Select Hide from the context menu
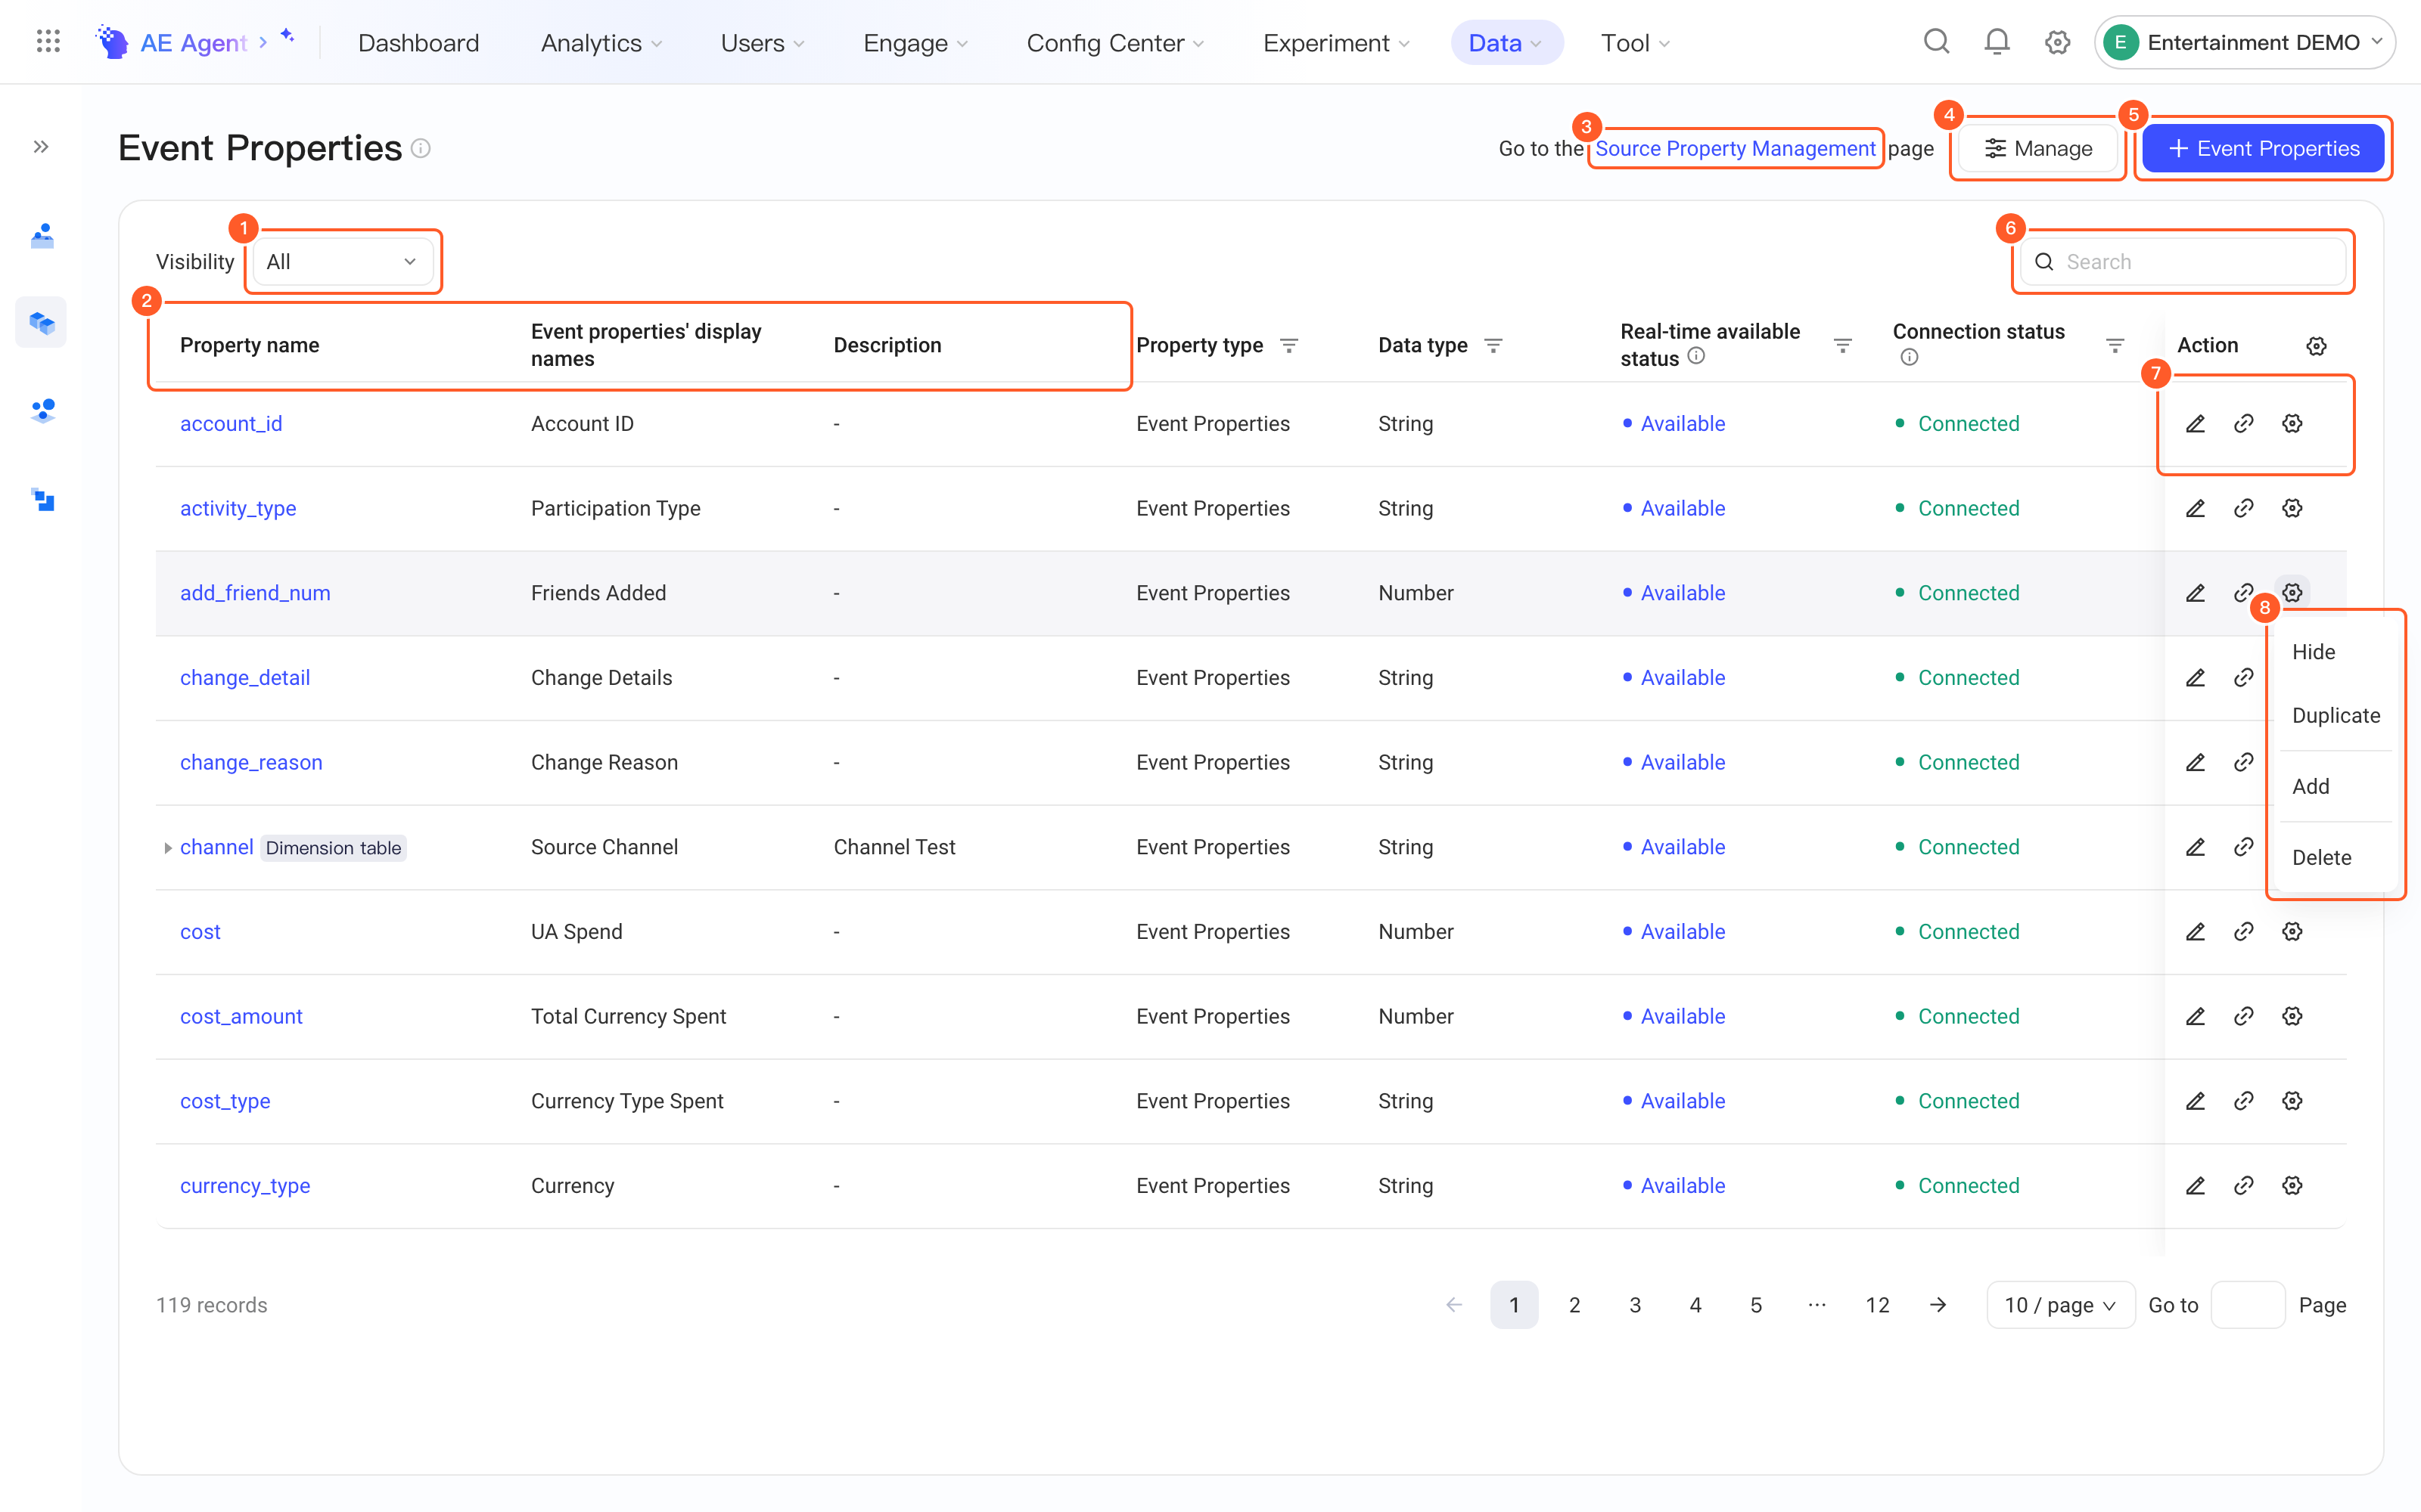 tap(2313, 652)
